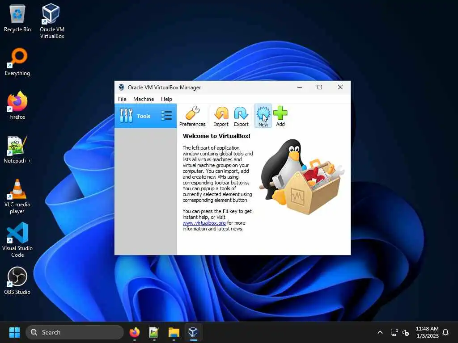Image resolution: width=458 pixels, height=343 pixels.
Task: Open the Tools list menu button
Action: click(166, 116)
